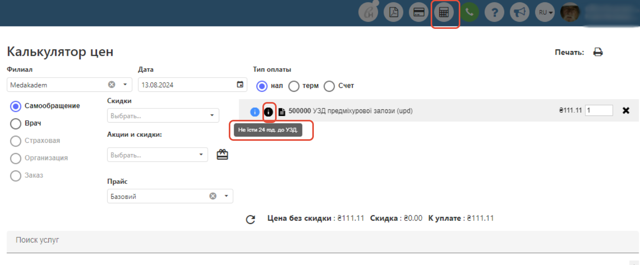Expand the Филиал dropdown arrow
Screen dimensions: 640x265
[125, 85]
